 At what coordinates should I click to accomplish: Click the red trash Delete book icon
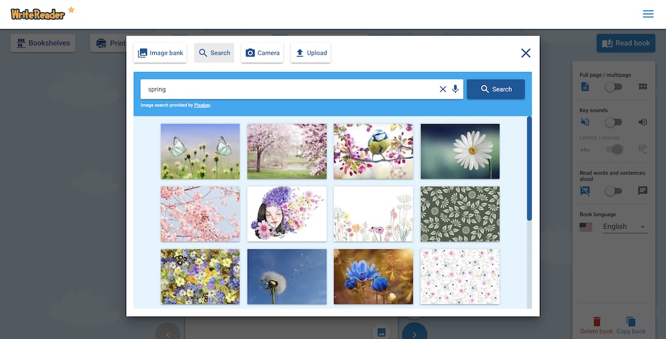tap(597, 321)
